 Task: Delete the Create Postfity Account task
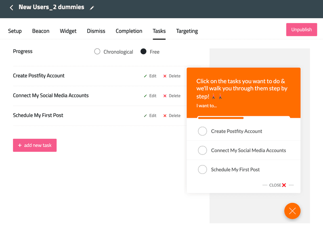(172, 75)
